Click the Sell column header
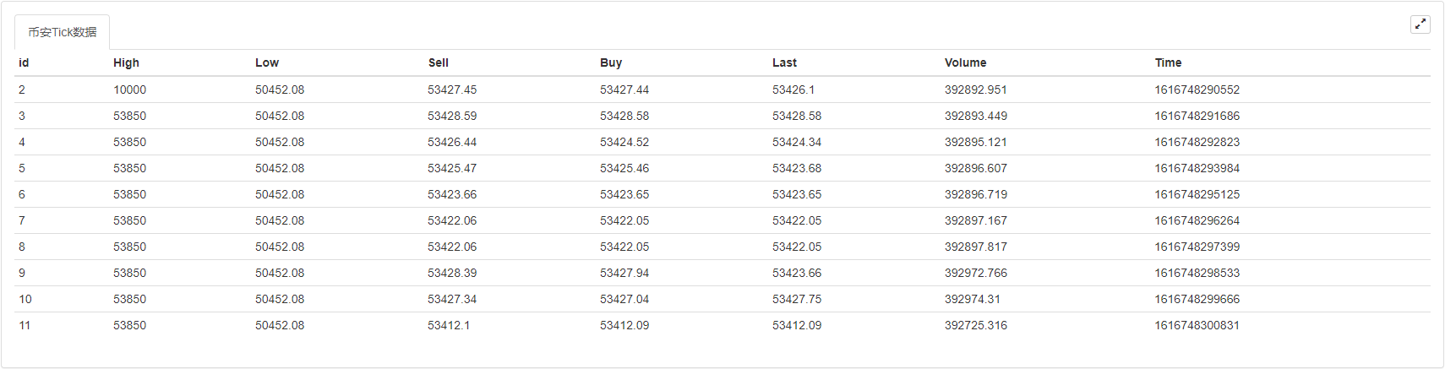The image size is (1445, 369). tap(439, 62)
